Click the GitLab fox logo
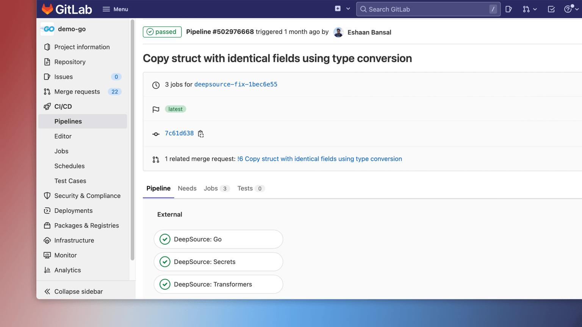 [x=47, y=9]
